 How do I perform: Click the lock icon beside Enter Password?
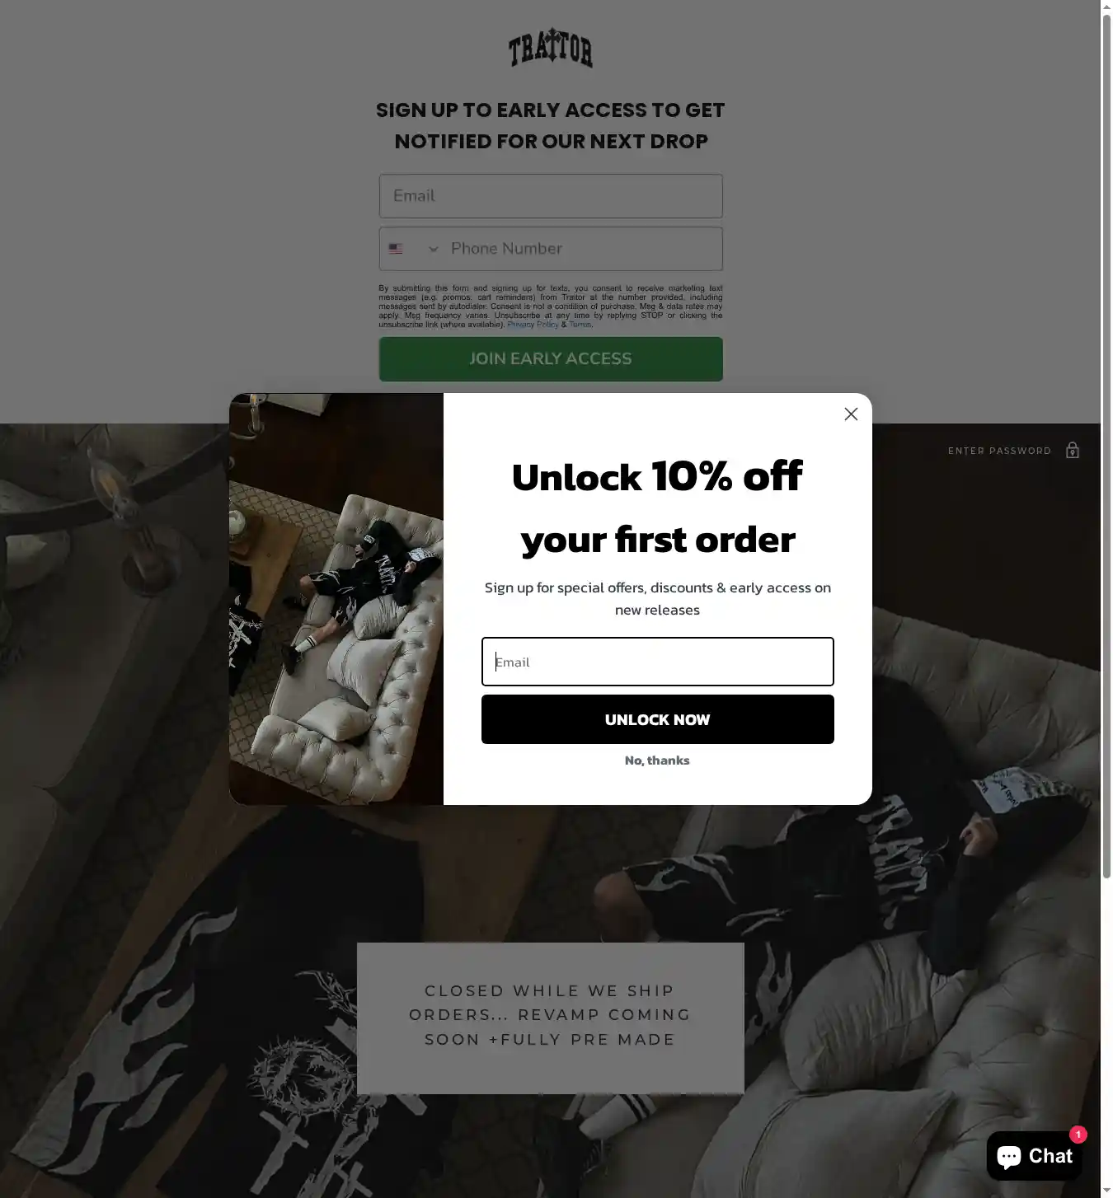[1072, 450]
